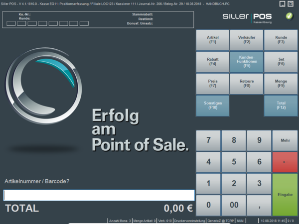The width and height of the screenshot is (299, 224).
Task: Open the Artikel (F1) function
Action: click(x=213, y=39)
